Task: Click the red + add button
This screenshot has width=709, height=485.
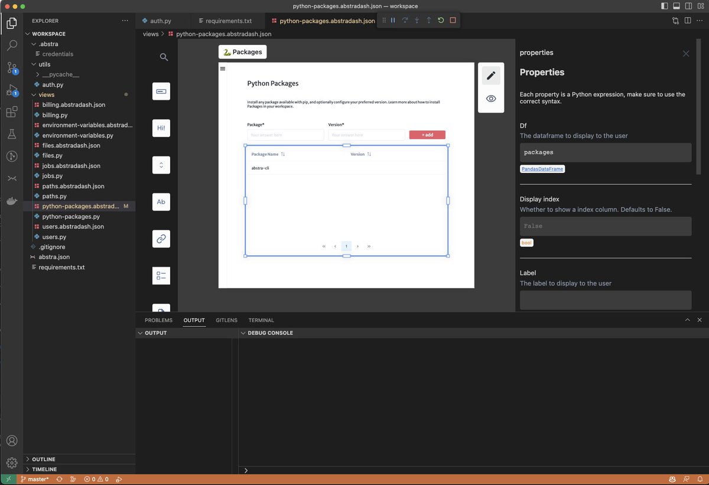Action: pos(427,135)
